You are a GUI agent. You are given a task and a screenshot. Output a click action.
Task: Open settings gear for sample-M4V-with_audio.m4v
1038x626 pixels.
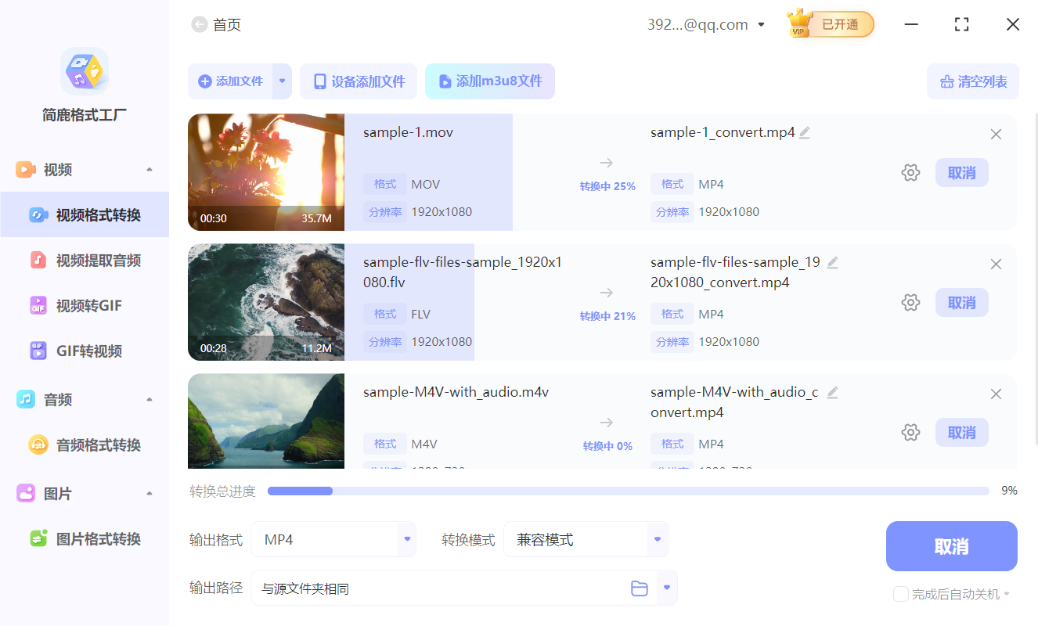tap(910, 433)
